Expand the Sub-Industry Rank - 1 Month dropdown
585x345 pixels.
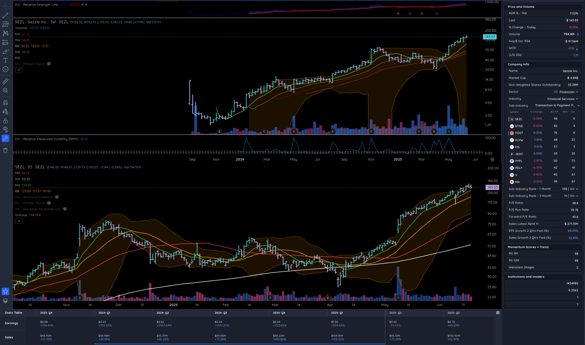(x=577, y=189)
